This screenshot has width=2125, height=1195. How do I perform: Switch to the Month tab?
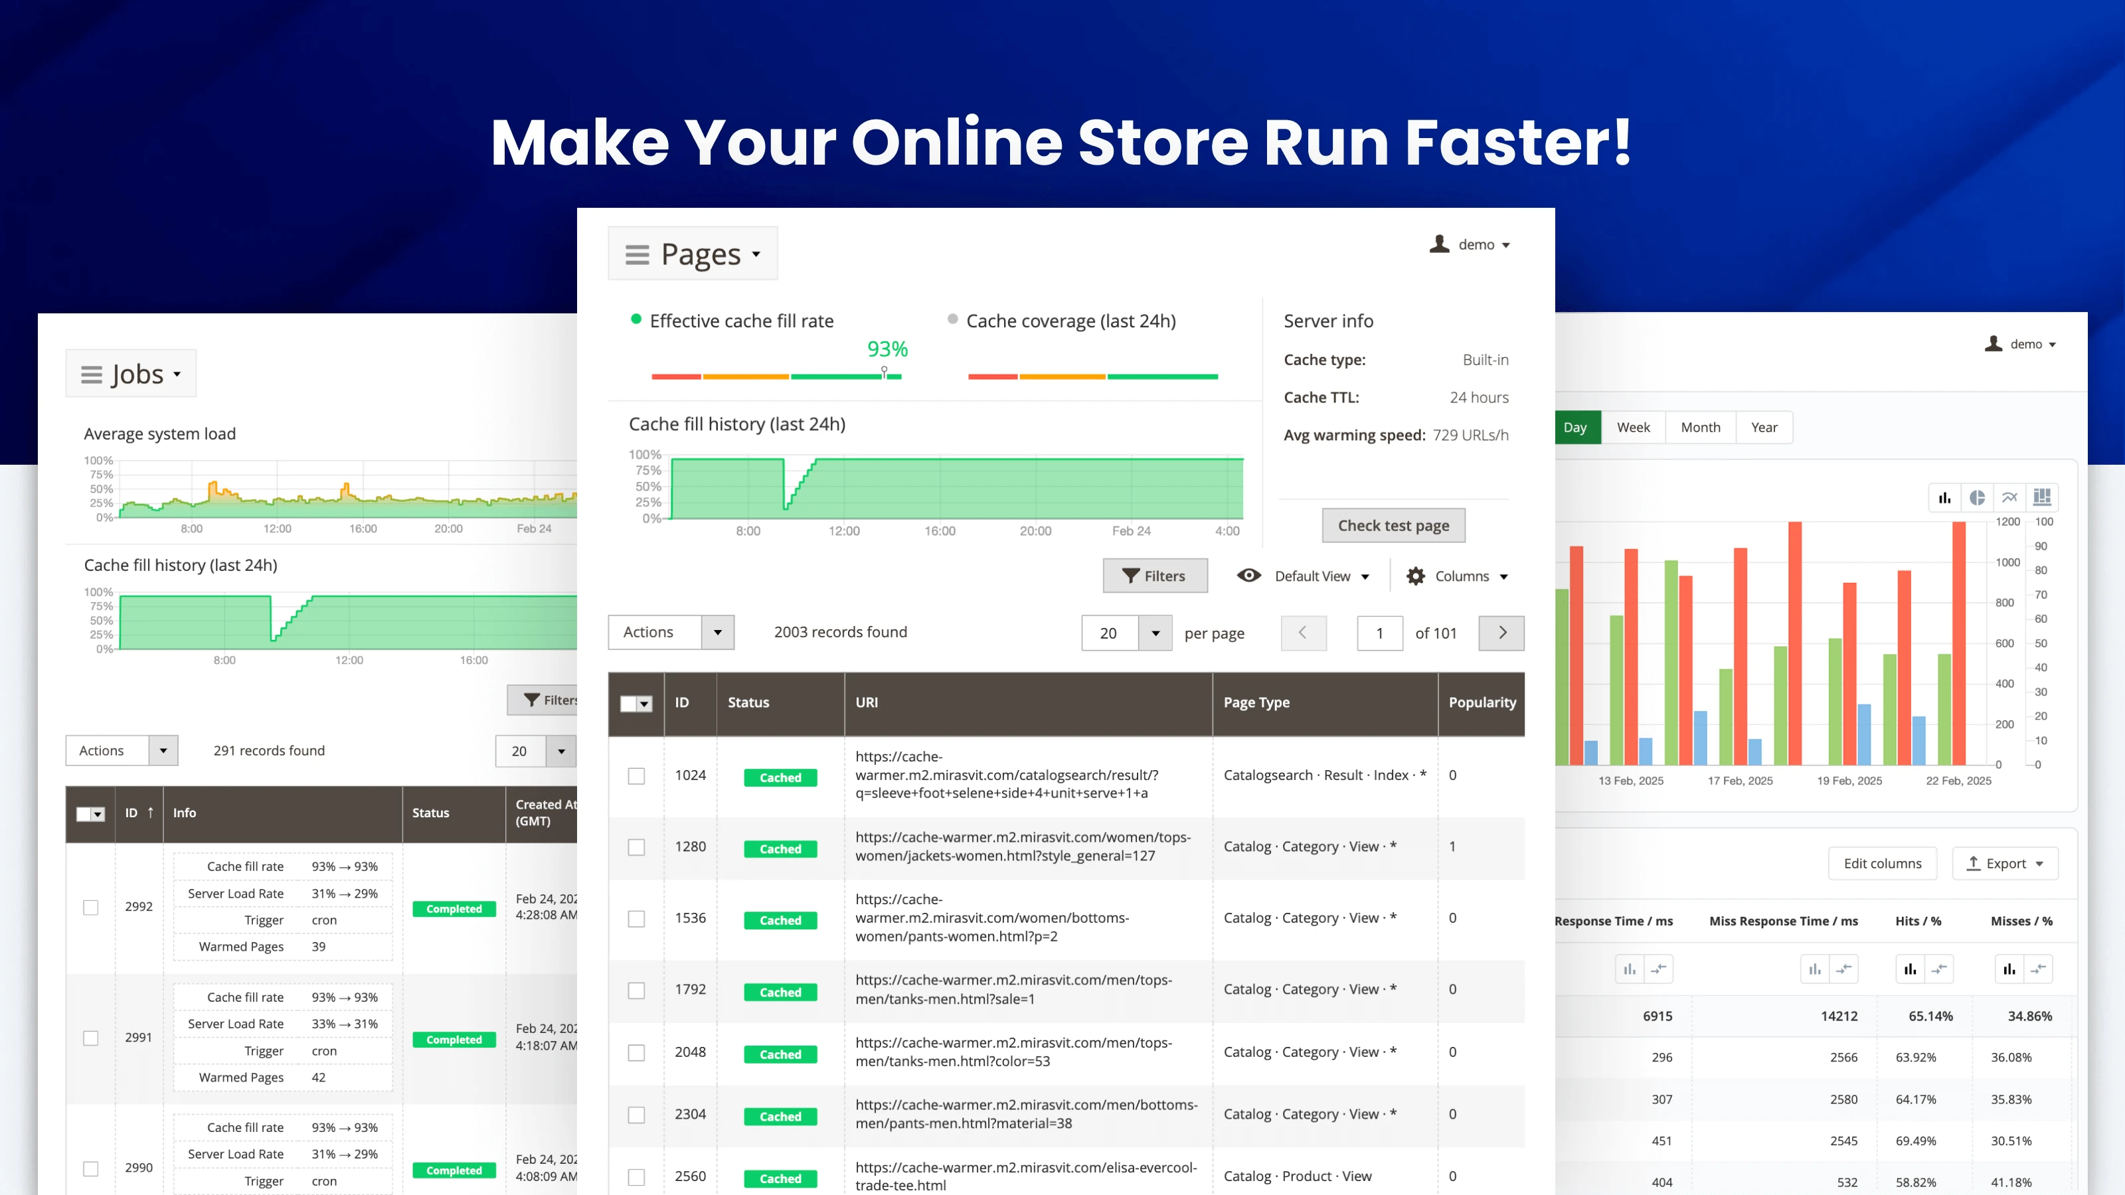1700,427
